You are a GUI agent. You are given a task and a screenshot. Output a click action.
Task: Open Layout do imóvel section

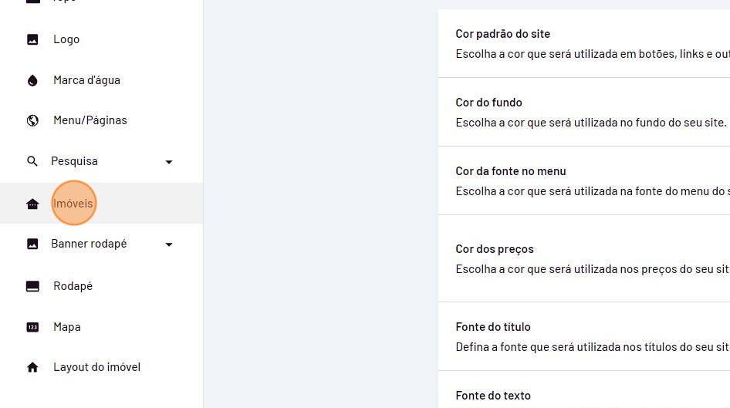96,367
